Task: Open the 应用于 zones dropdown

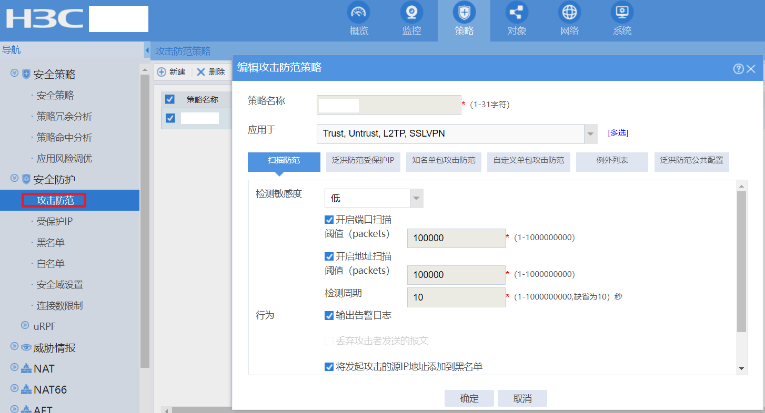Action: tap(591, 133)
